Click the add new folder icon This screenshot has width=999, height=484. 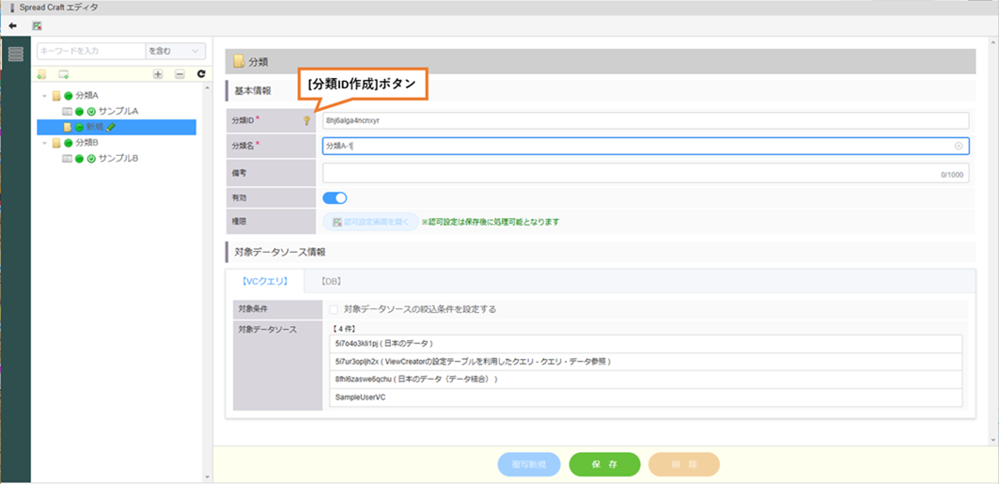(42, 73)
